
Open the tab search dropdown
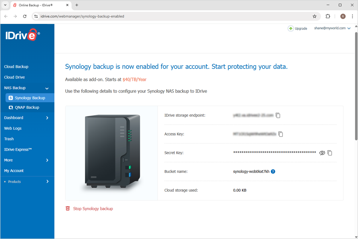5,5
